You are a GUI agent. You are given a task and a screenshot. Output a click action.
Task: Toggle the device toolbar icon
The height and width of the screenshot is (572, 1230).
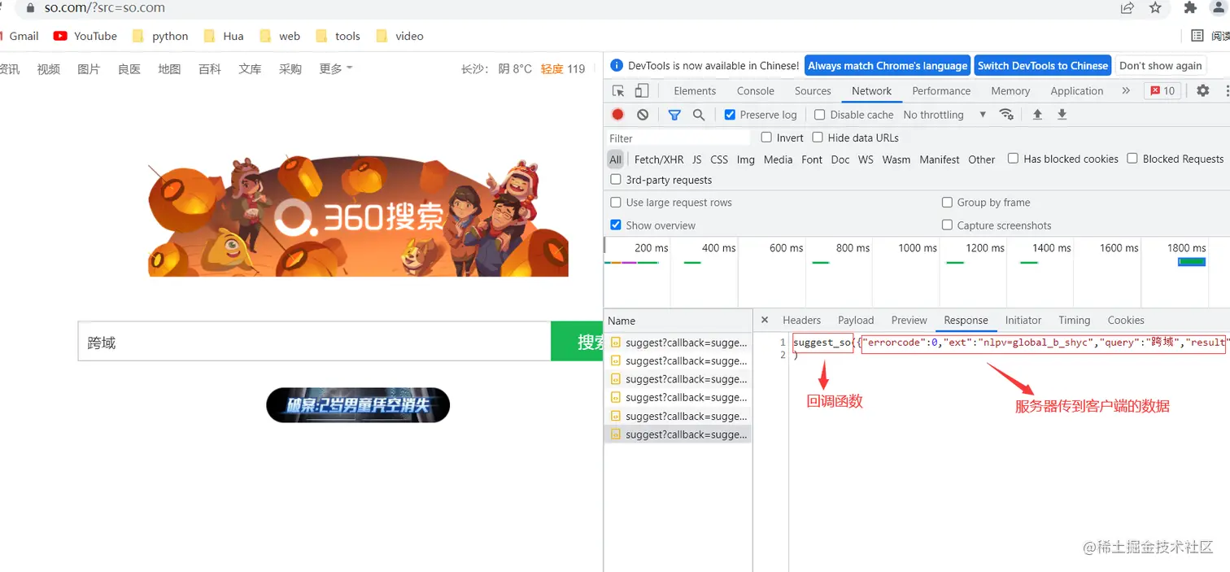click(642, 91)
